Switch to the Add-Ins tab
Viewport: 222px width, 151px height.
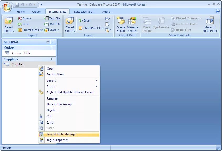click(107, 12)
